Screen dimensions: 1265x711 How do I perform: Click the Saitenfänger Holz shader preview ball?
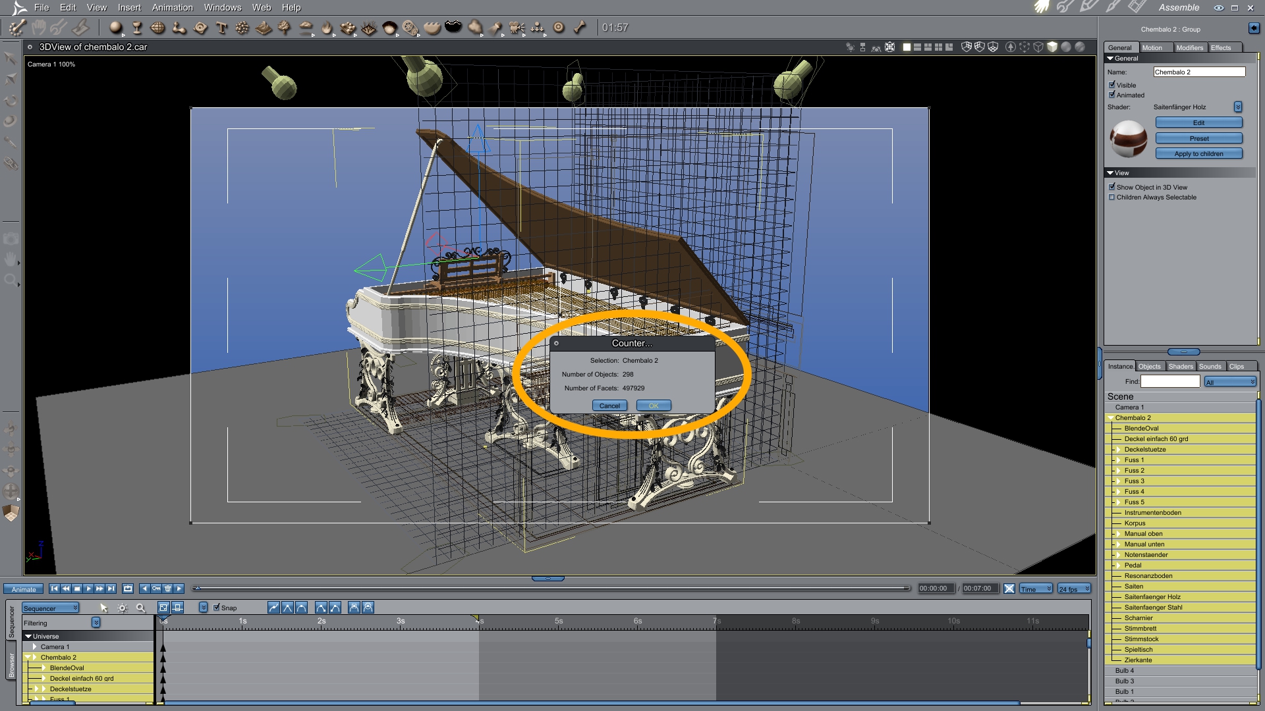[1128, 138]
